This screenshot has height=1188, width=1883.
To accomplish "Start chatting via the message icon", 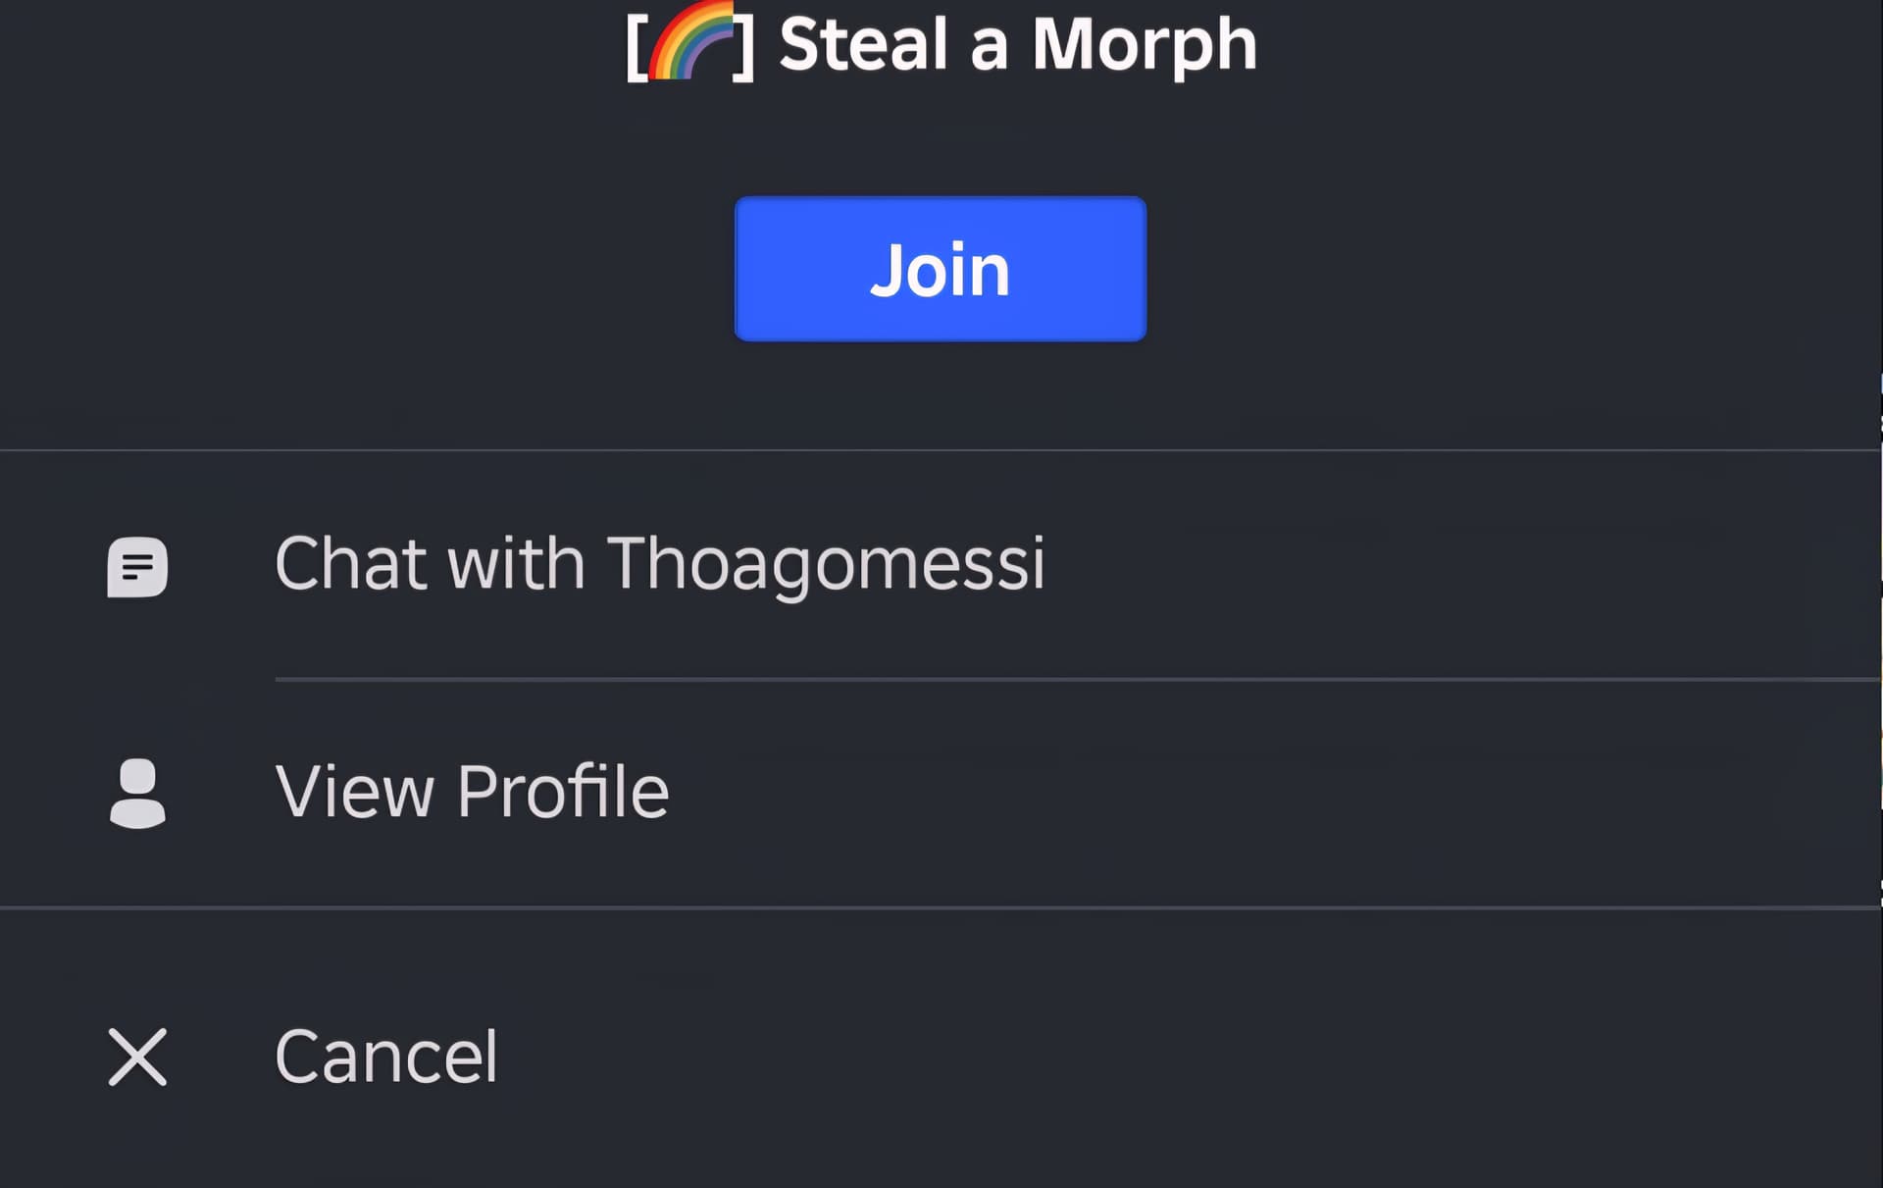I will [x=137, y=566].
